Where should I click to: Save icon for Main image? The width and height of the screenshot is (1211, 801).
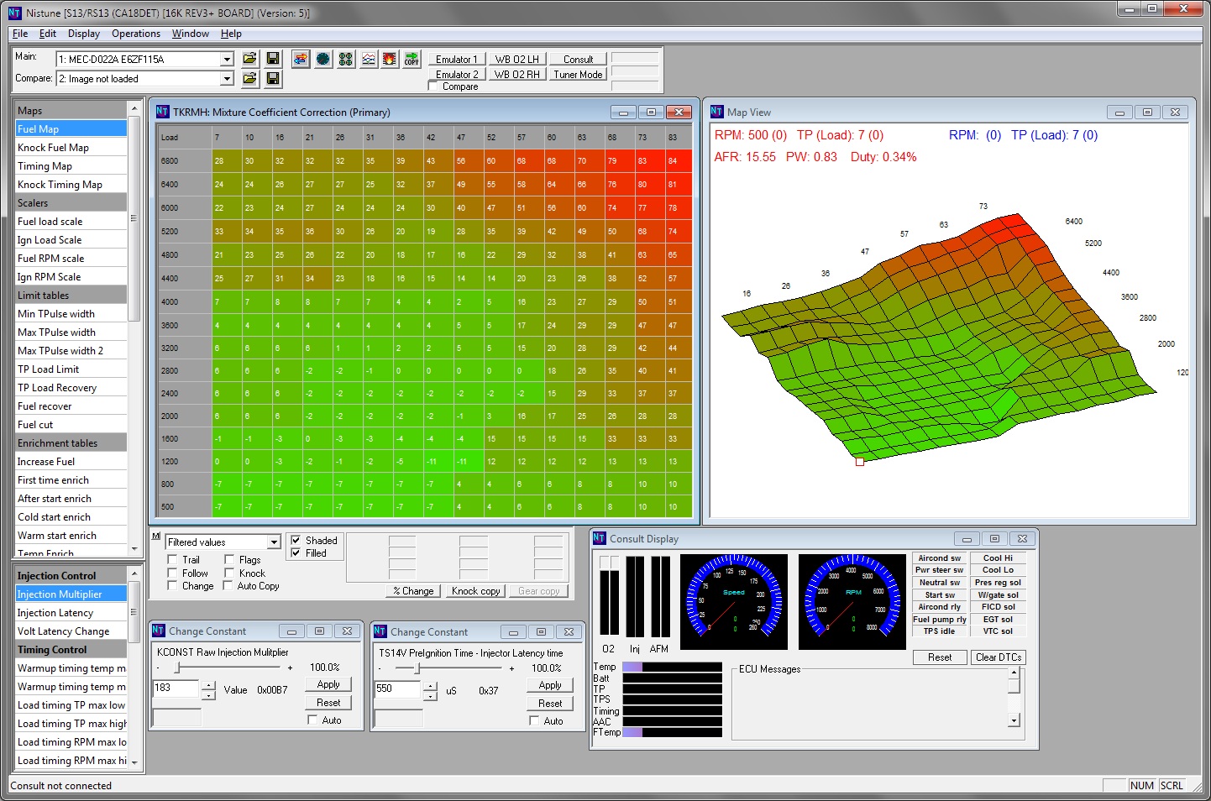[273, 59]
